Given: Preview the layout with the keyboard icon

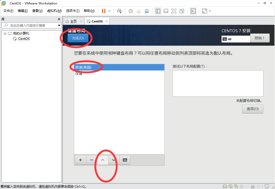Looking at the screenshot, I should click(x=125, y=160).
